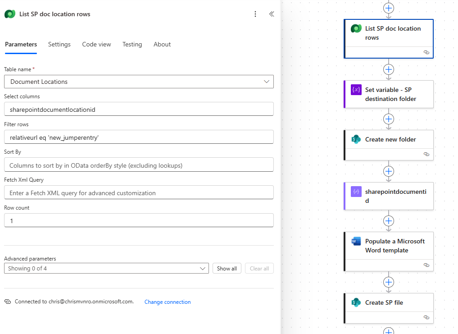Image resolution: width=458 pixels, height=334 pixels.
Task: Go to the Testing tab
Action: click(x=132, y=44)
